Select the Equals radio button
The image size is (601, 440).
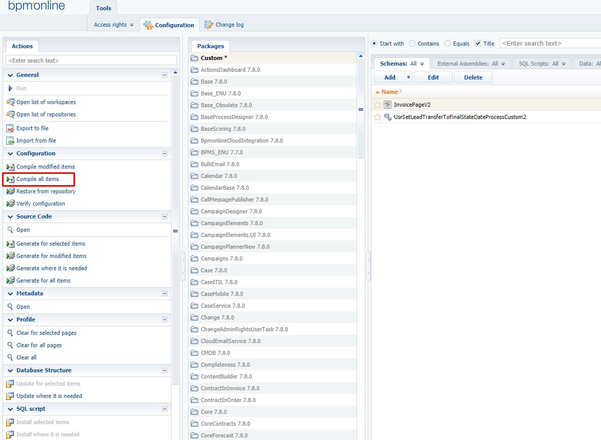447,44
